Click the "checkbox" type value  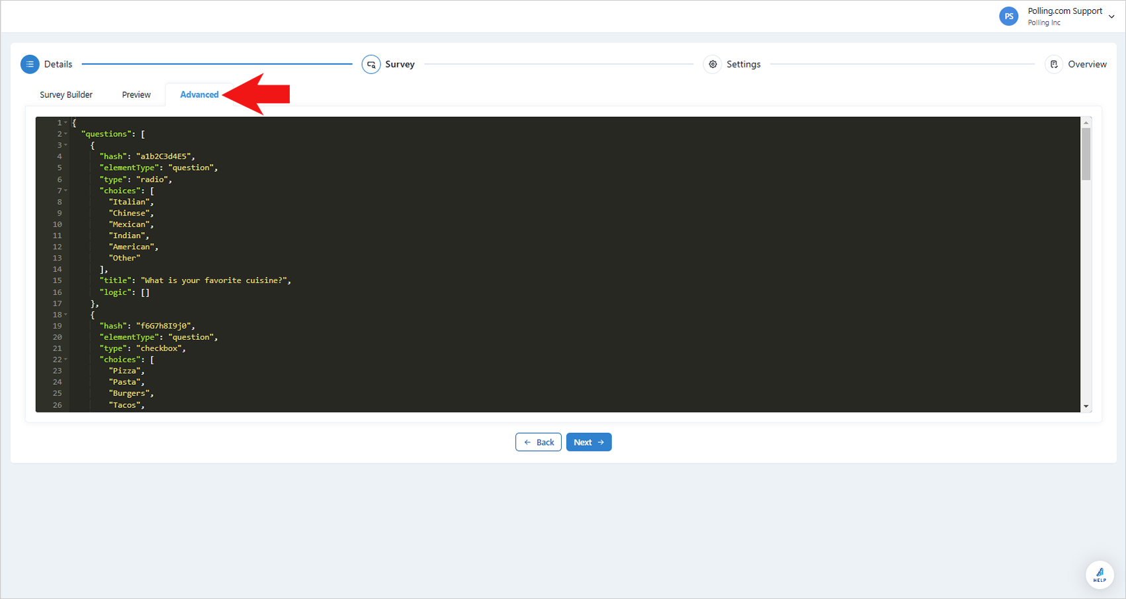coord(159,348)
